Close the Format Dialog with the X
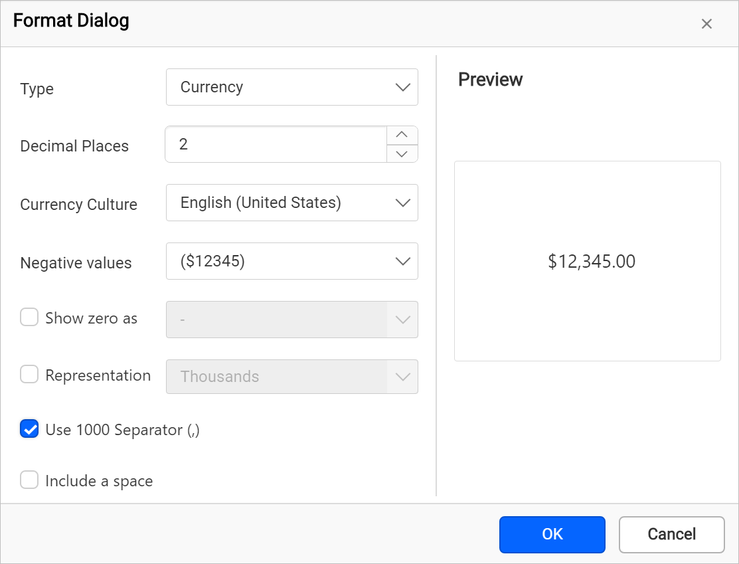The height and width of the screenshot is (564, 739). [706, 24]
